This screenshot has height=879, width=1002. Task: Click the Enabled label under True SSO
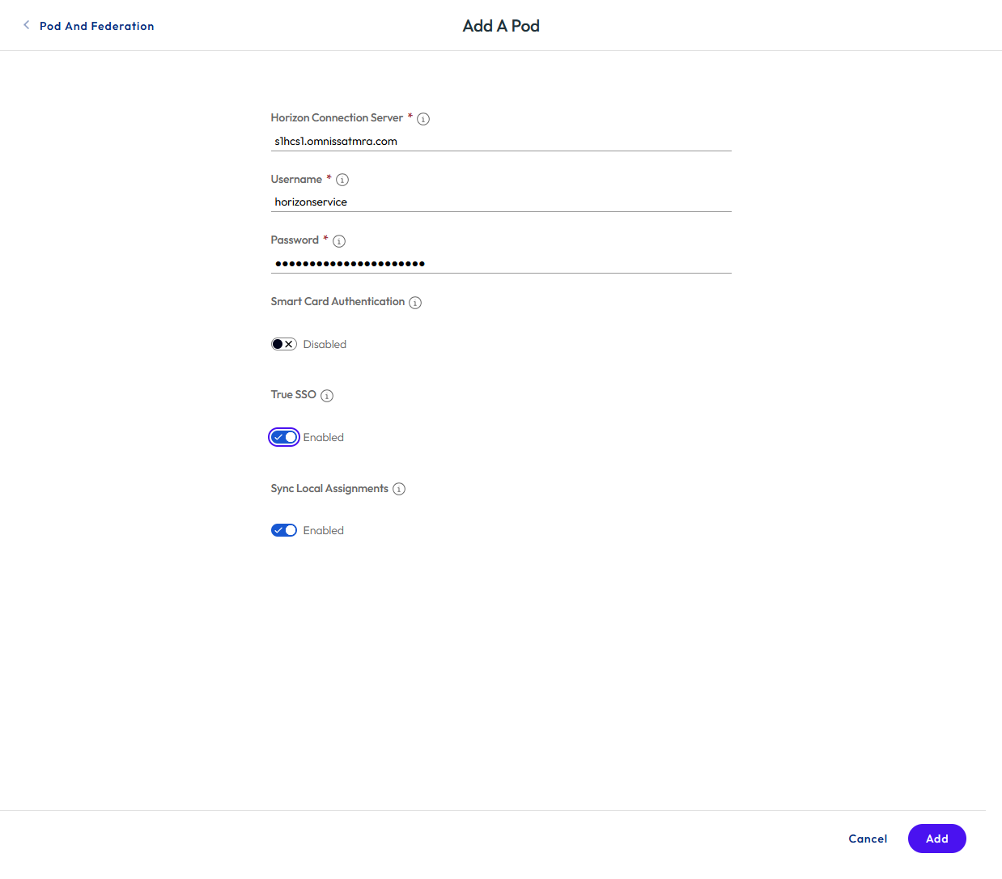(x=324, y=437)
